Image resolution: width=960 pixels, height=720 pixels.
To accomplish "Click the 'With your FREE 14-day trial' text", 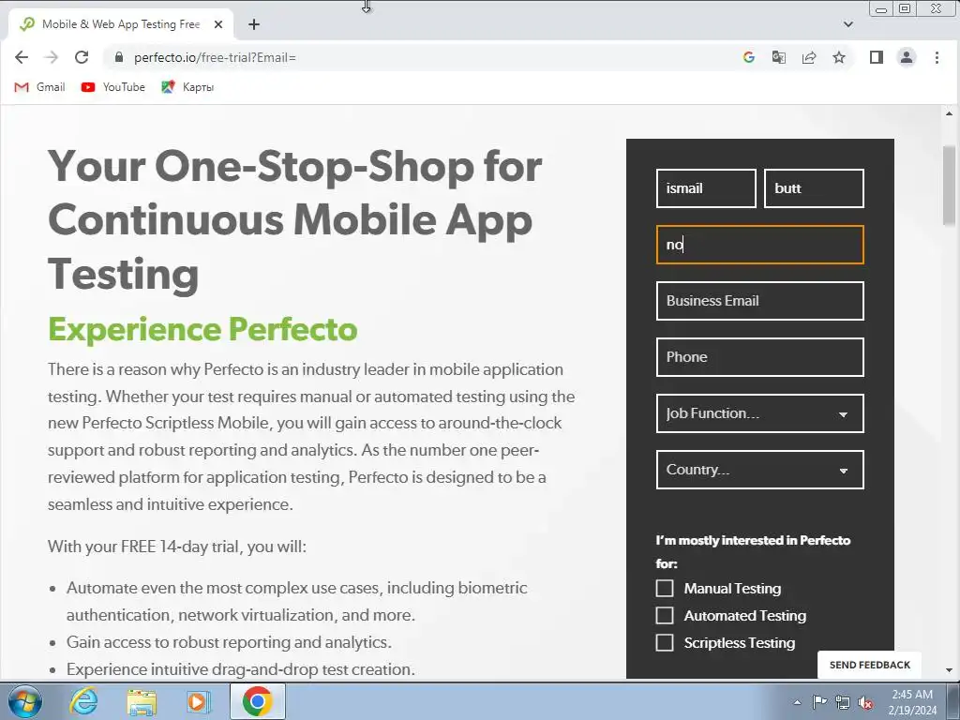I will 177,547.
